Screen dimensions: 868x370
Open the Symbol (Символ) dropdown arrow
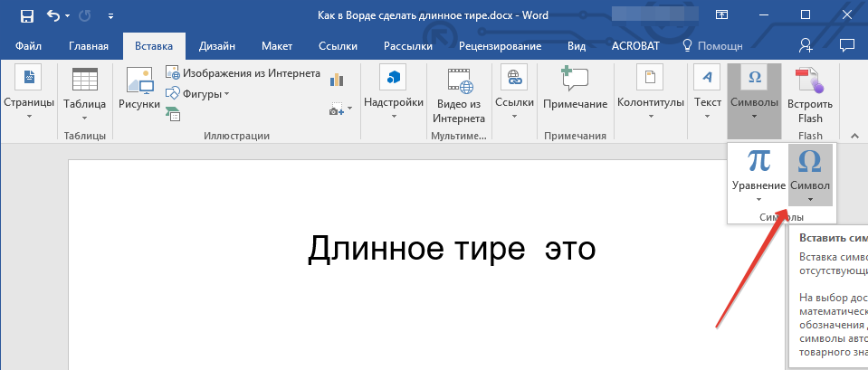pos(810,199)
